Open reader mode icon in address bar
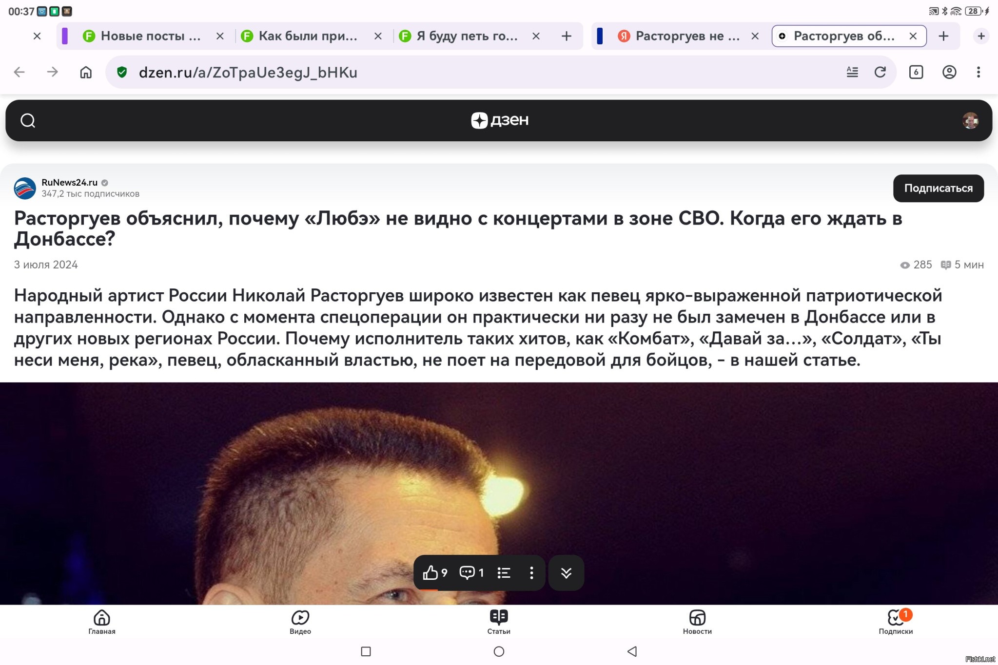The height and width of the screenshot is (665, 998). [852, 72]
